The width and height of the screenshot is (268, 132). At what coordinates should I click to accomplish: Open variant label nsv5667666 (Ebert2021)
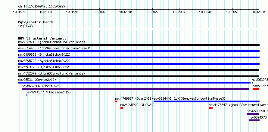42,86
